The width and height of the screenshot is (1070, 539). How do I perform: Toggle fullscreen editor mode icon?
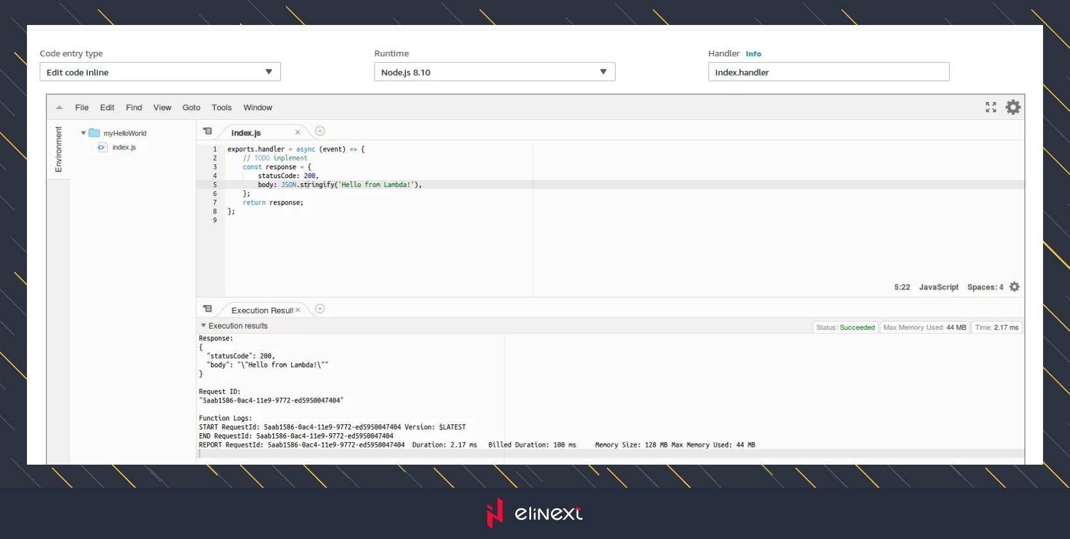point(990,107)
